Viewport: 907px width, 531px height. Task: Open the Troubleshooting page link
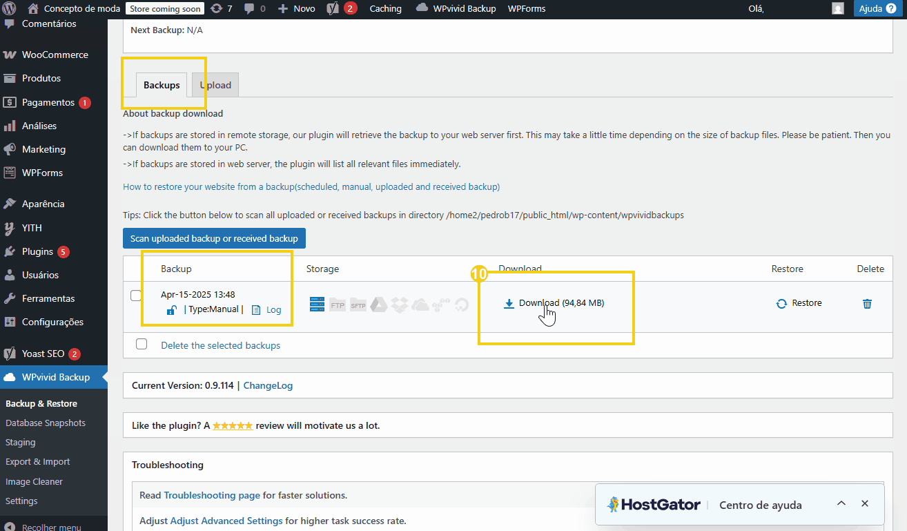pos(212,495)
